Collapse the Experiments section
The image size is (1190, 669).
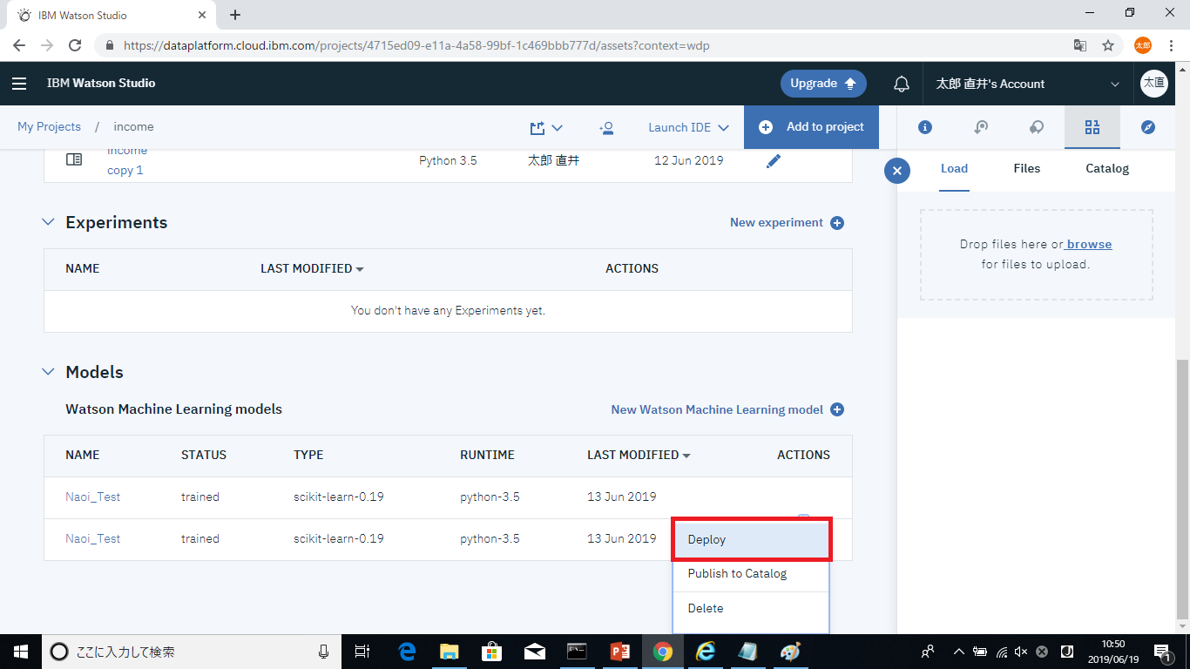pyautogui.click(x=49, y=223)
